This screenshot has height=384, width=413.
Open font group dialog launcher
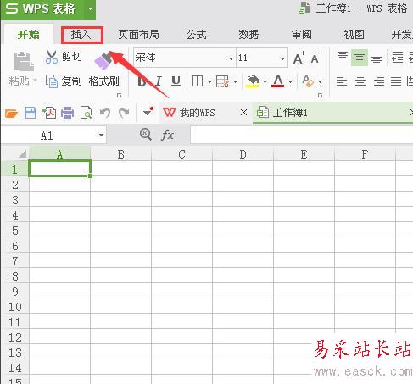[x=320, y=96]
